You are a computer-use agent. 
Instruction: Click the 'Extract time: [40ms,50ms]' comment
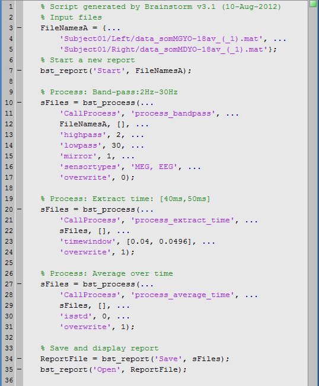126,199
